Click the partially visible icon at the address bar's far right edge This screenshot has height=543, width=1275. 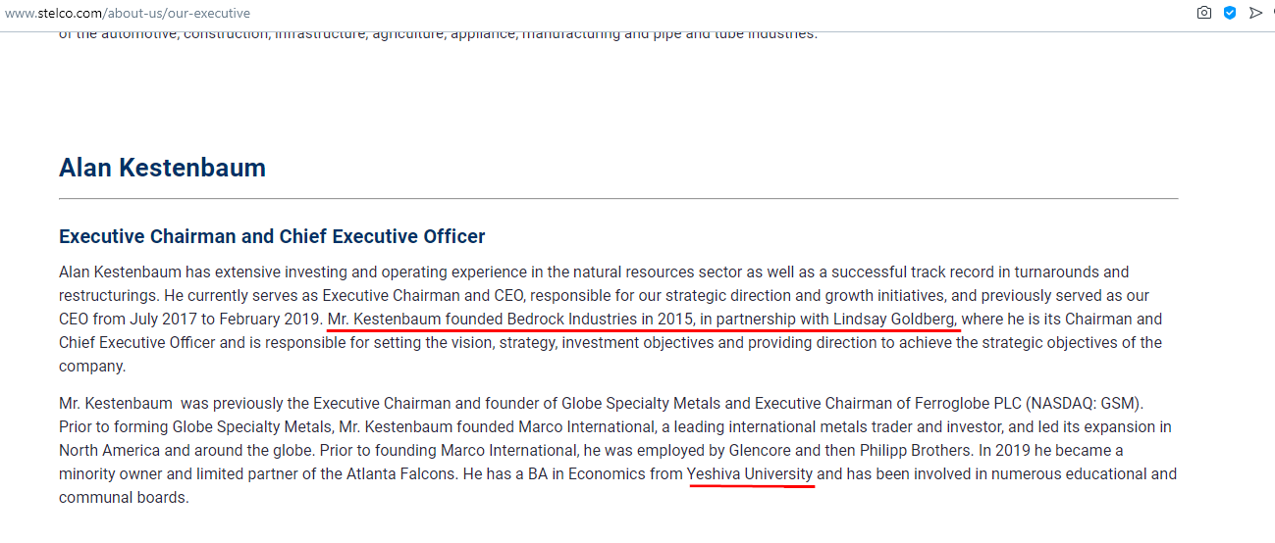(1272, 13)
